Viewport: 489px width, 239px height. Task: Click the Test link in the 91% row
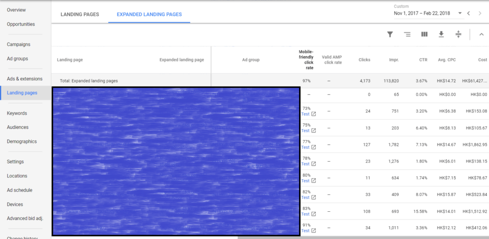305,230
